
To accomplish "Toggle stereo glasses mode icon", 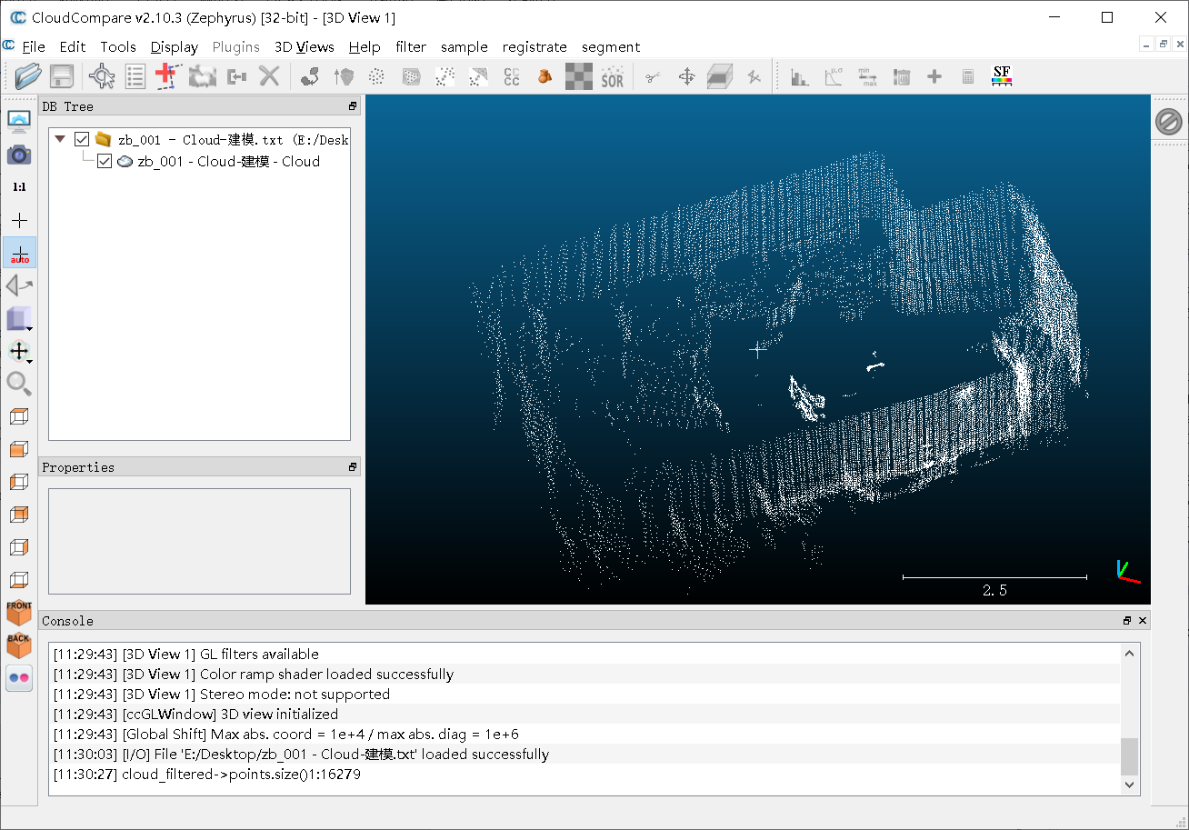I will coord(19,678).
